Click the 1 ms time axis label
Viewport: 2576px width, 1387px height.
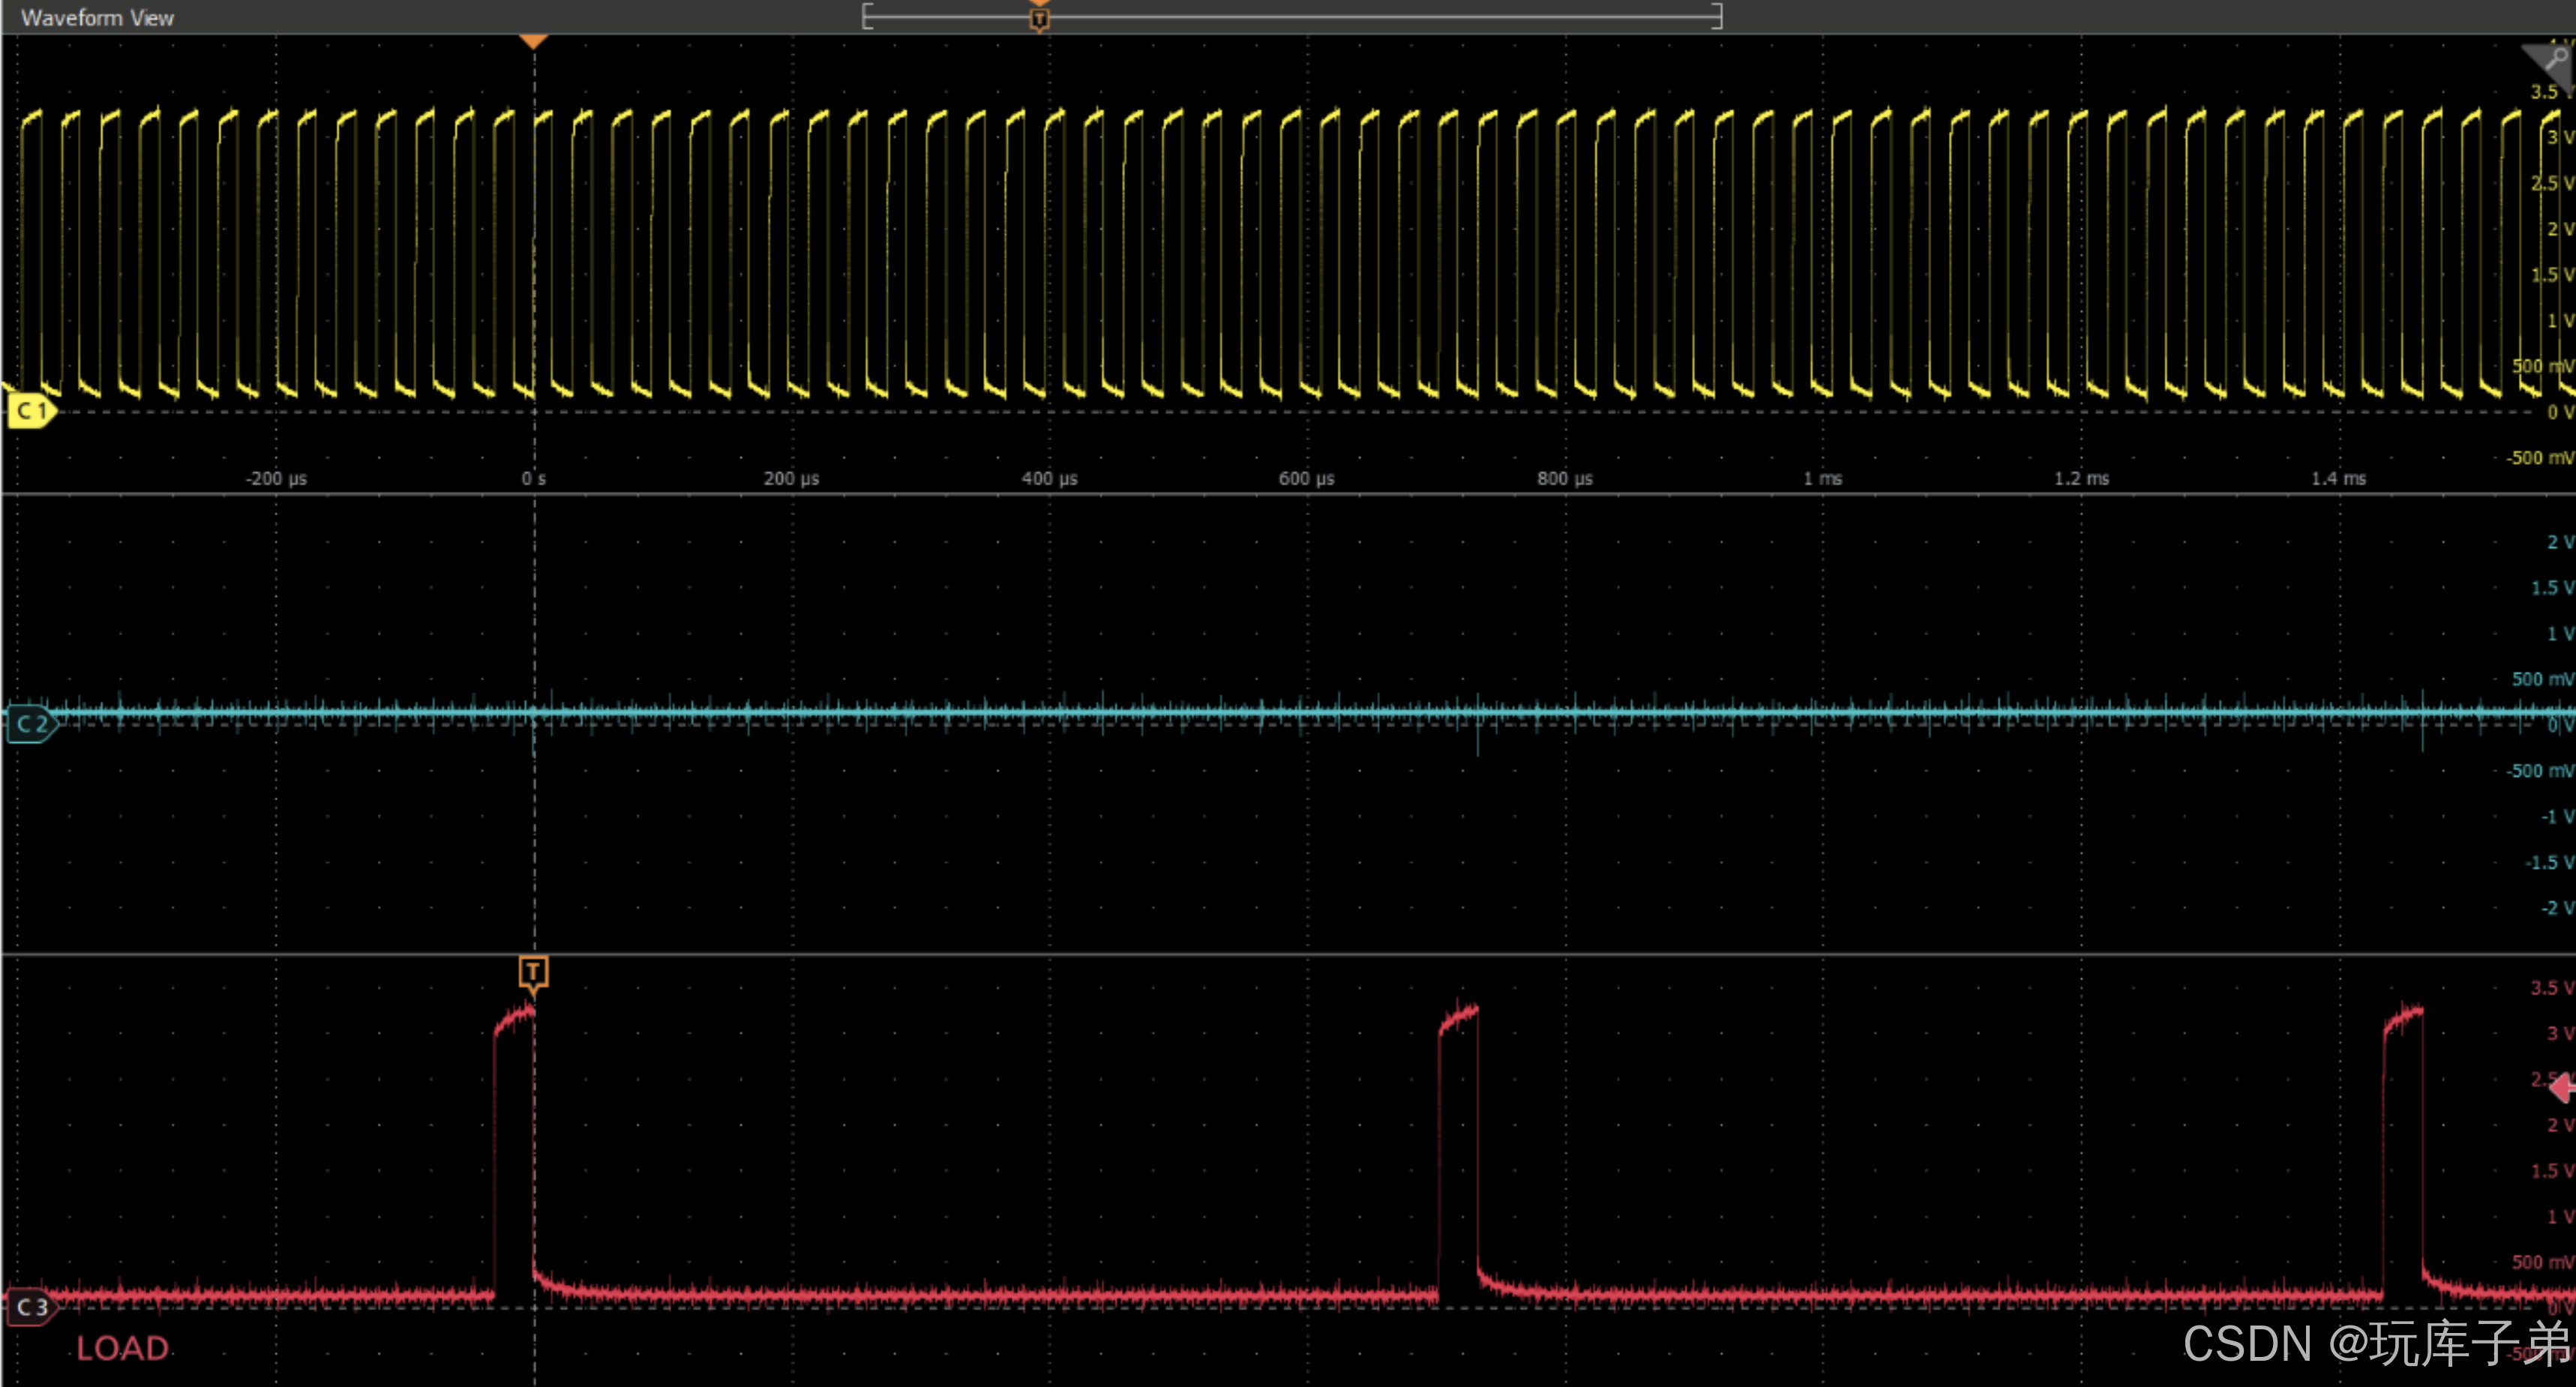[1822, 478]
